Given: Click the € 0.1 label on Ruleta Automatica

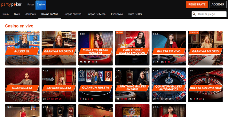Looking at the screenshot, I should pyautogui.click(x=192, y=71).
